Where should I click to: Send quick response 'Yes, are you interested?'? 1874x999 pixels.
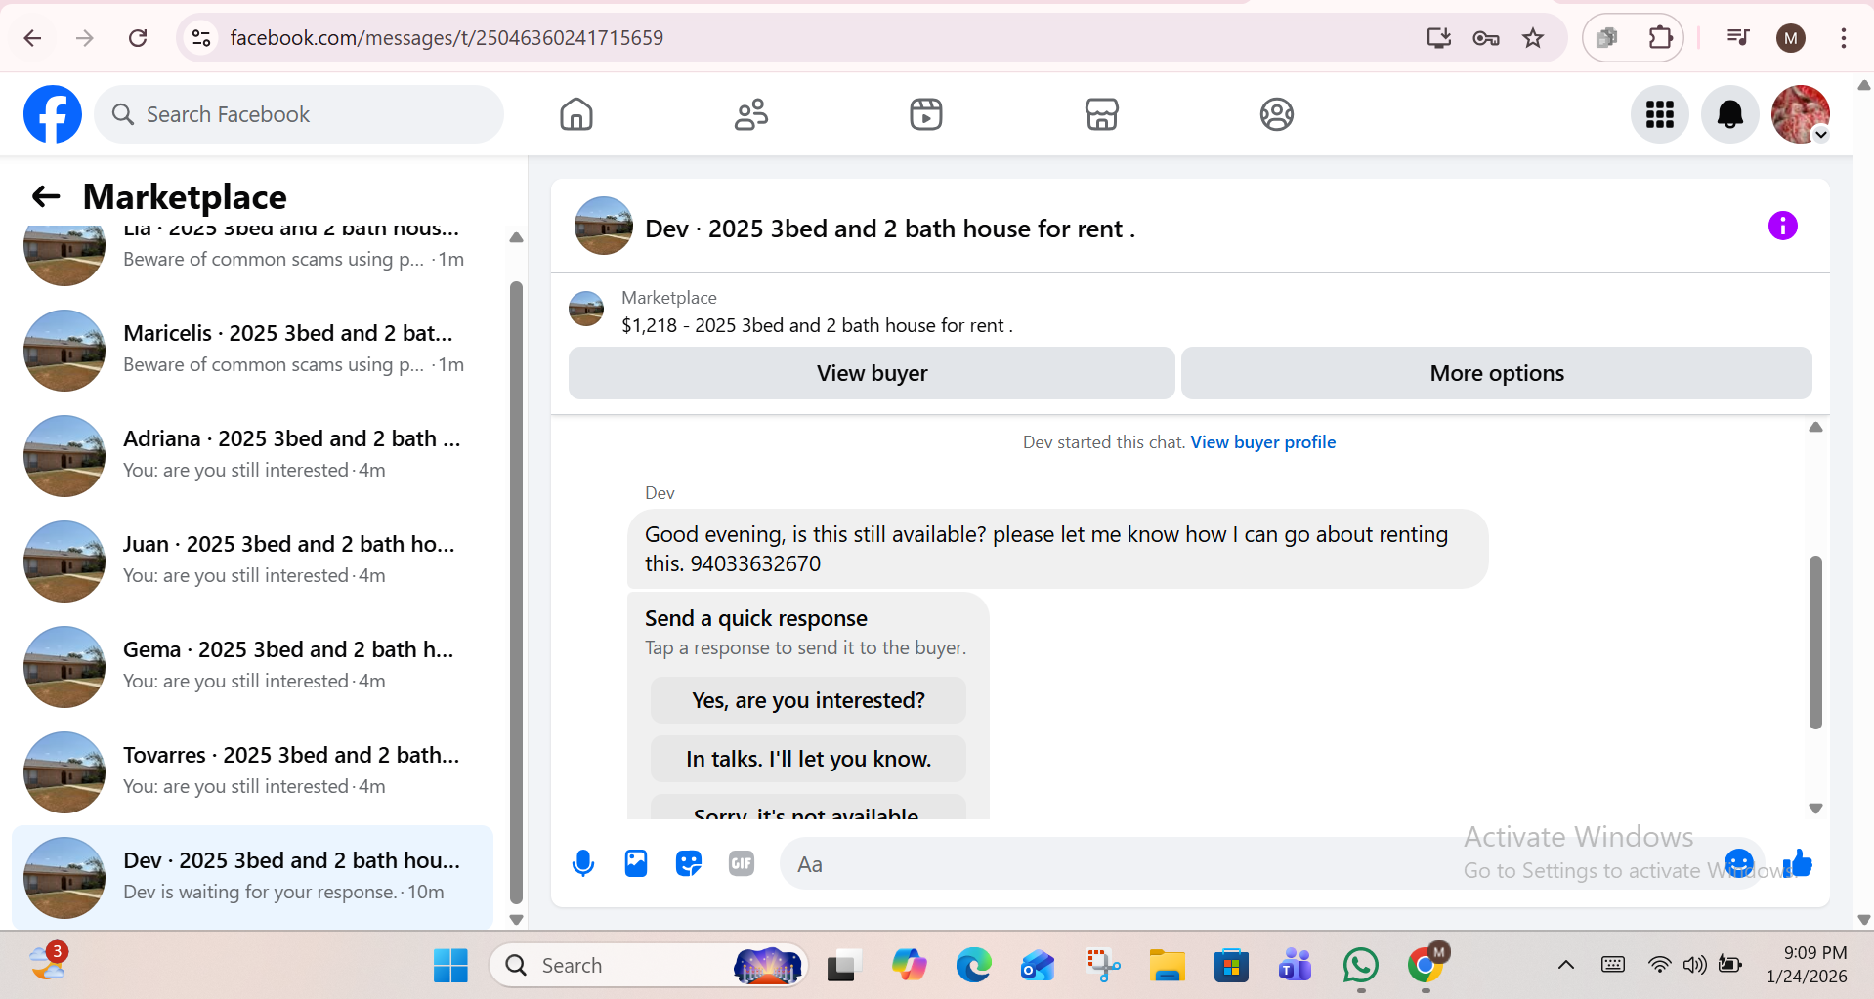808,700
